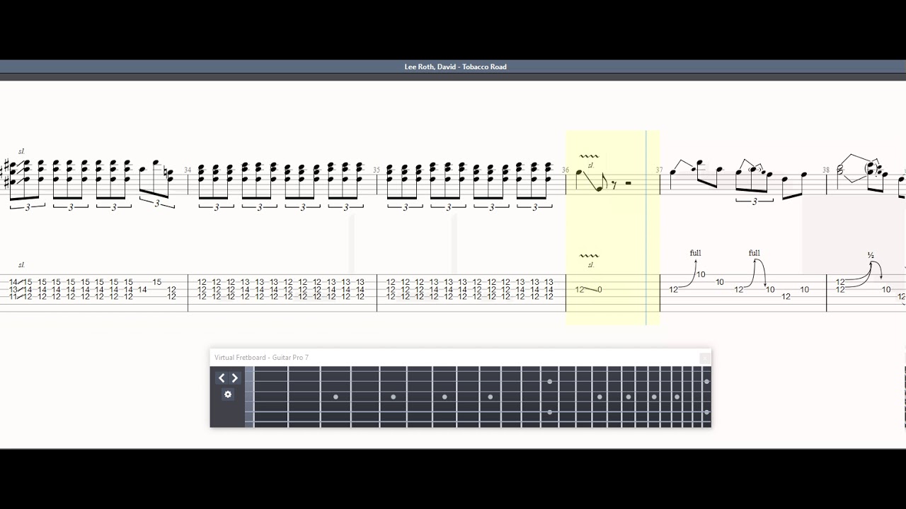Click the left arrow on Virtual Fretboard
906x509 pixels.
222,378
